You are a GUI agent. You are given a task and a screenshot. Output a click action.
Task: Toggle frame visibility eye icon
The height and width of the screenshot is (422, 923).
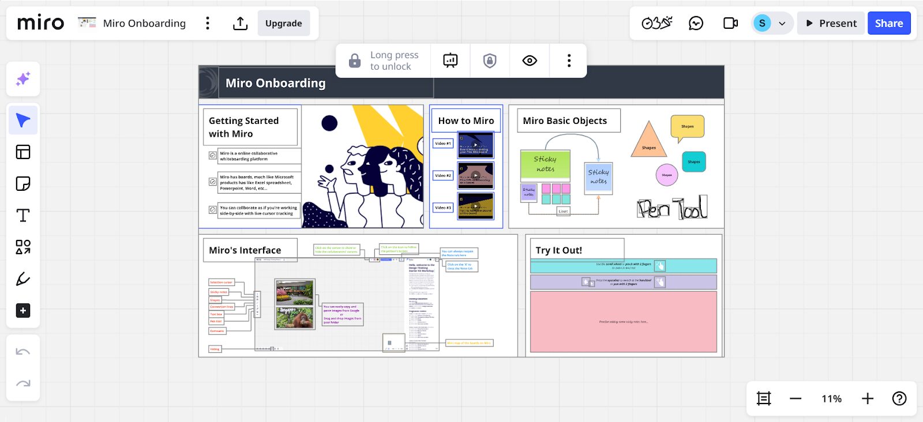530,61
